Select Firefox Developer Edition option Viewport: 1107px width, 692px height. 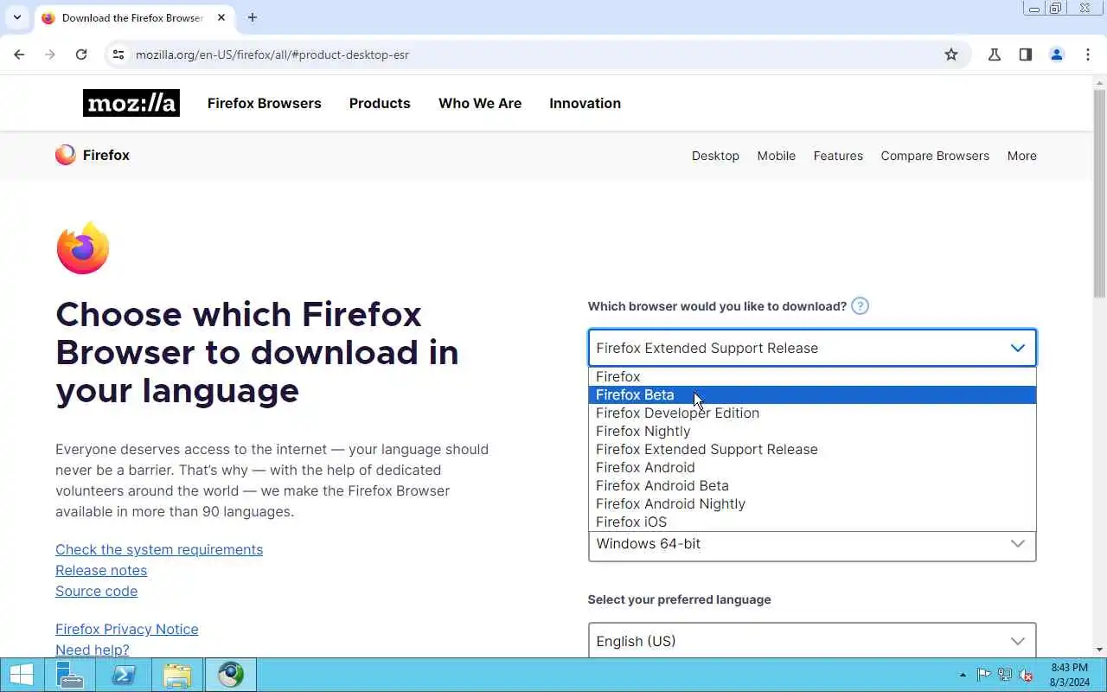pos(812,413)
